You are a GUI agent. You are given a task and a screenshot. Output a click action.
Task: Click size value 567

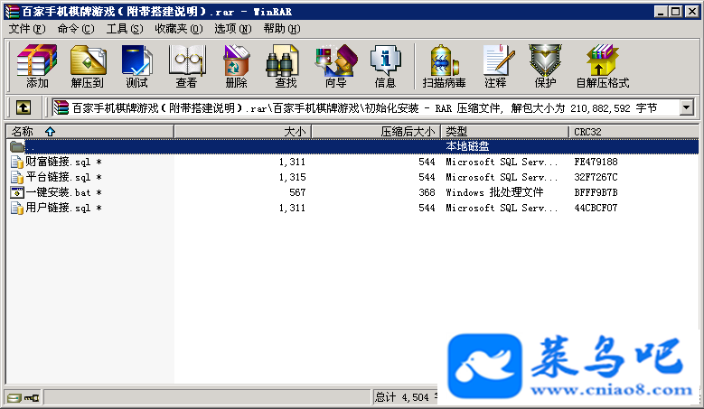click(x=297, y=192)
